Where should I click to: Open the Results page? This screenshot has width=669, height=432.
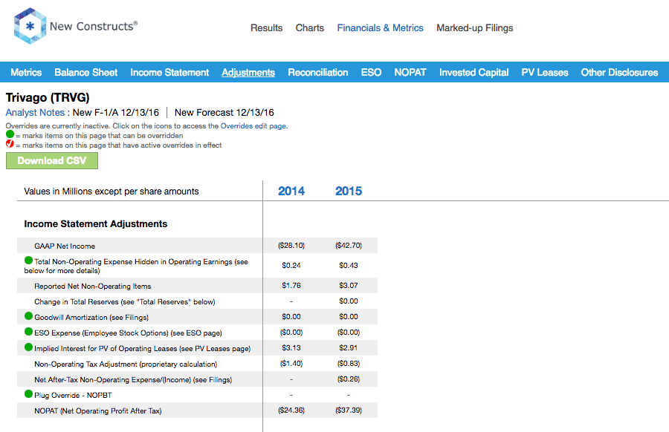(x=267, y=28)
